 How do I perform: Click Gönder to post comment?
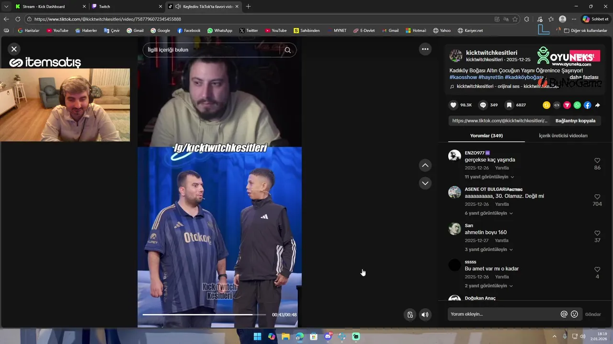click(593, 314)
